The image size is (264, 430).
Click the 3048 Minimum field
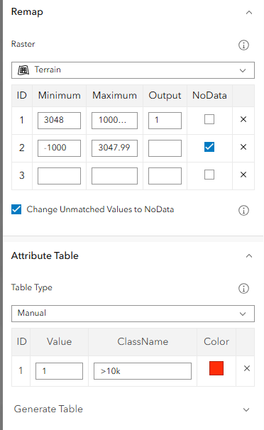(59, 121)
